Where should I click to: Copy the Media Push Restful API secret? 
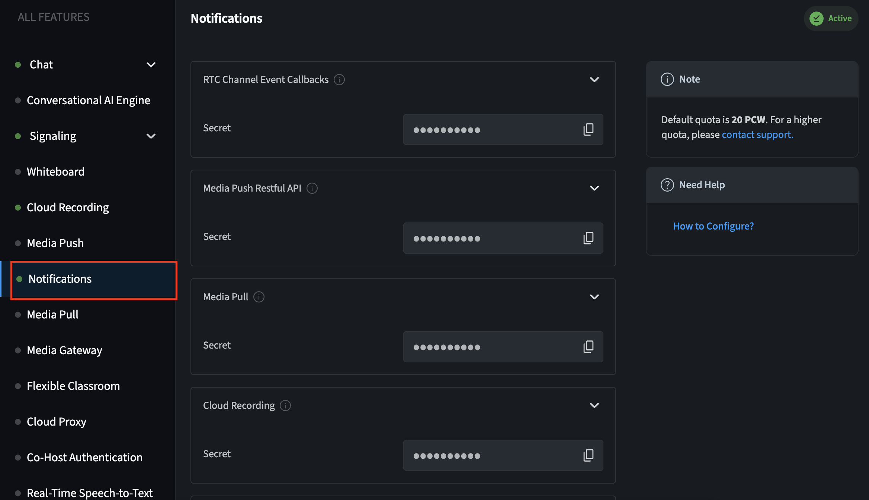click(589, 238)
